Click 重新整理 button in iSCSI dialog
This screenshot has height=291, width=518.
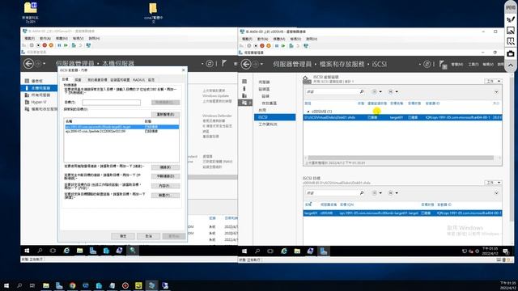165,115
